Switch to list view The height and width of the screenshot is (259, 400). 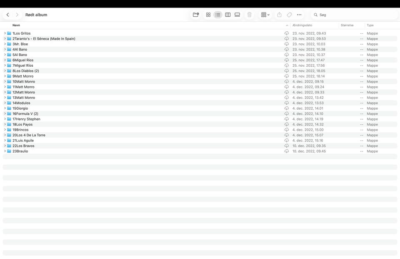(217, 15)
